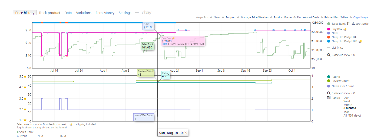Click the 365d statistics column header
The width and height of the screenshot is (371, 137).
[x=63, y=136]
